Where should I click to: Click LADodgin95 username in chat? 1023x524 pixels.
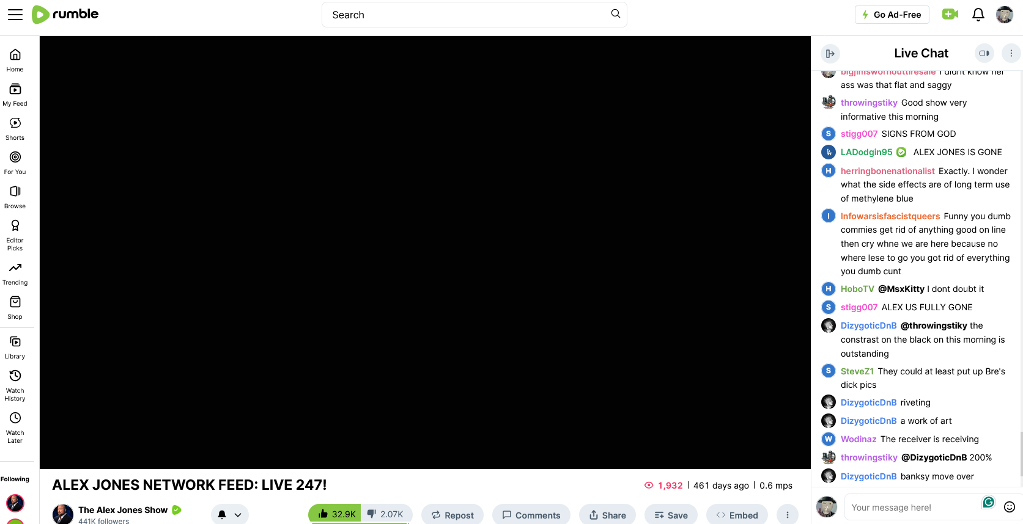[x=866, y=152]
